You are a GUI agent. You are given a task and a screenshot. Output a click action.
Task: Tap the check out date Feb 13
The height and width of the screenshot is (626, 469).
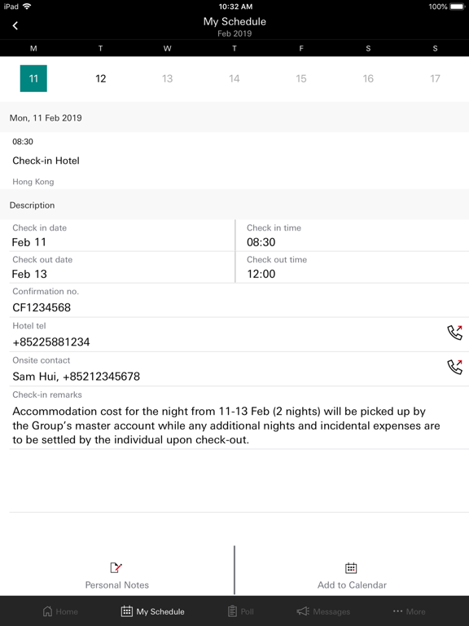[29, 274]
